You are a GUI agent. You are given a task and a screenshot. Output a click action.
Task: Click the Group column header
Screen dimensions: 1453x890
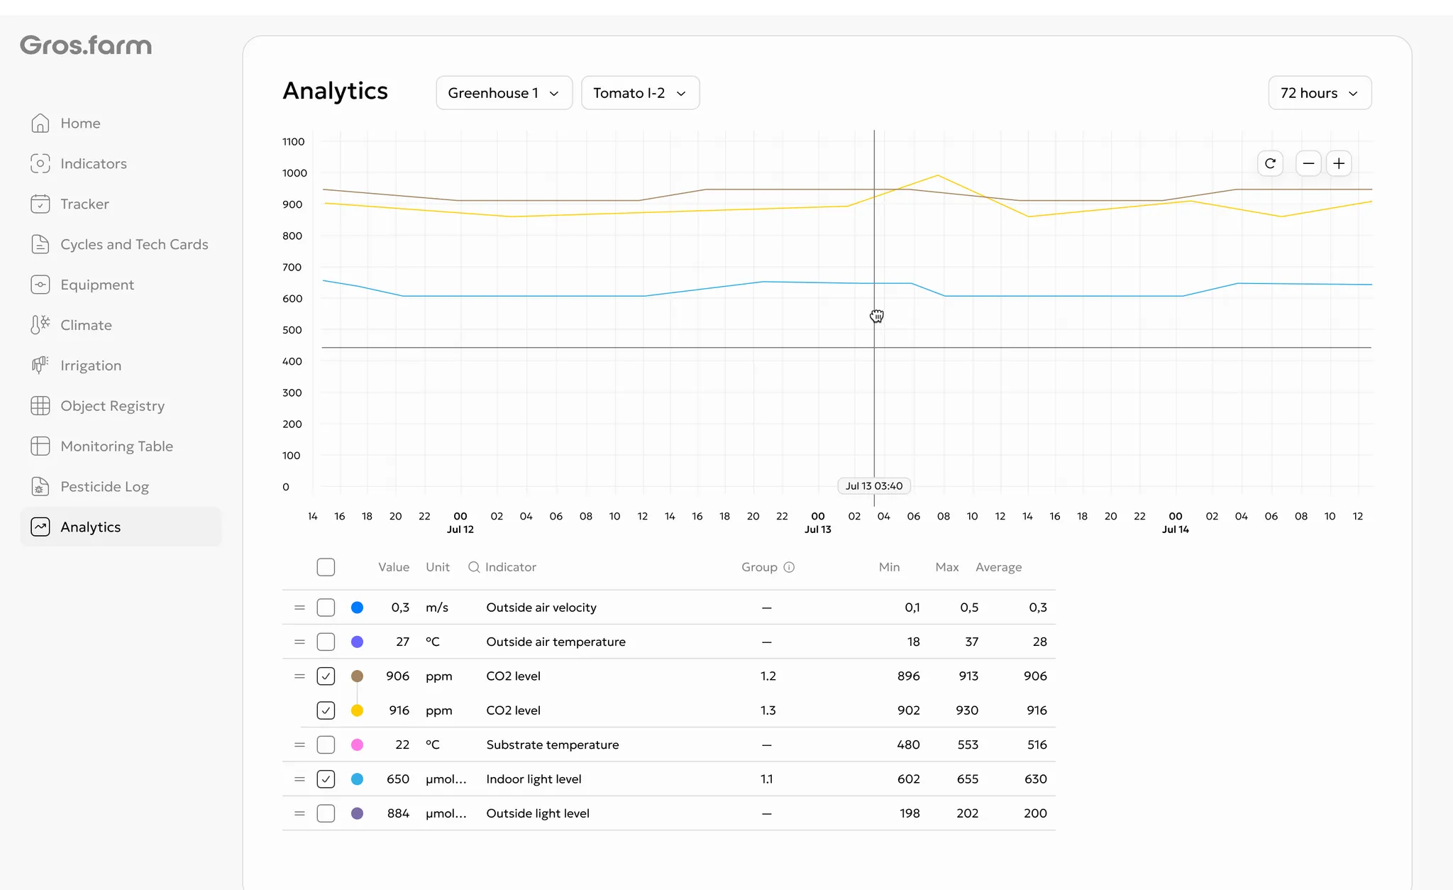point(759,567)
